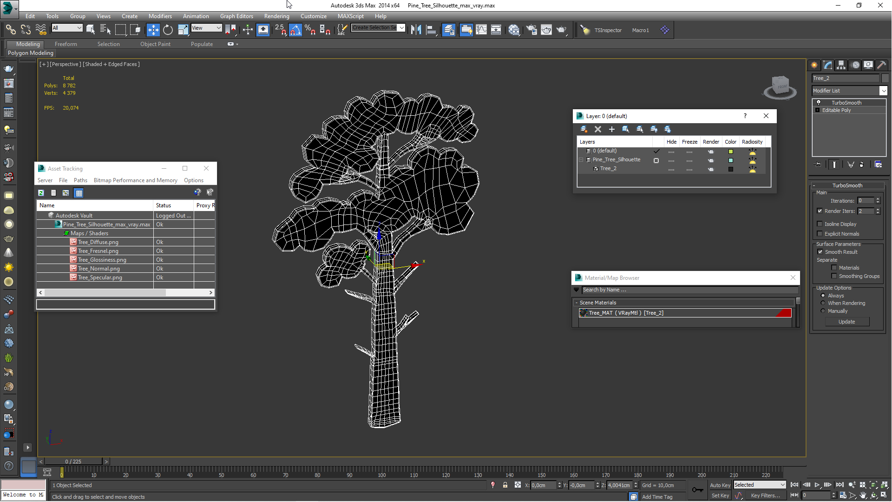The height and width of the screenshot is (502, 892).
Task: Toggle the Angle Snap button
Action: [295, 30]
